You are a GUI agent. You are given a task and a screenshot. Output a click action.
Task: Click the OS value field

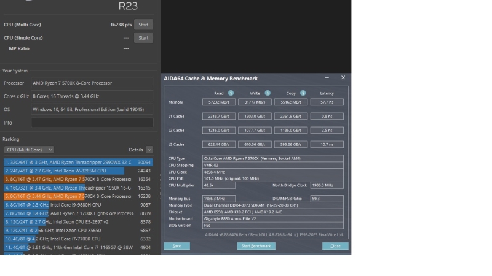click(92, 110)
